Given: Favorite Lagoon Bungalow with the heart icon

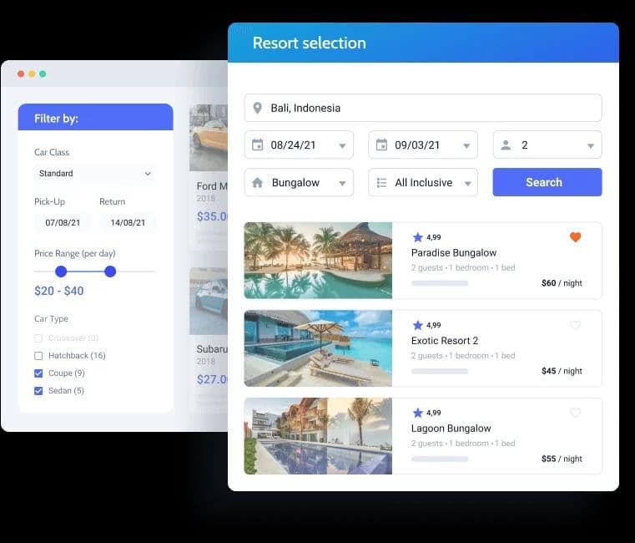Looking at the screenshot, I should pyautogui.click(x=576, y=413).
